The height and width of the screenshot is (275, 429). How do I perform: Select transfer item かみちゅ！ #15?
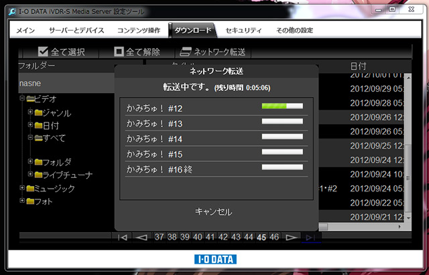tap(217, 154)
